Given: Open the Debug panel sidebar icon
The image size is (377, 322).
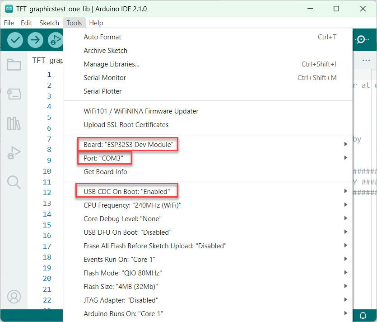Looking at the screenshot, I should click(14, 153).
